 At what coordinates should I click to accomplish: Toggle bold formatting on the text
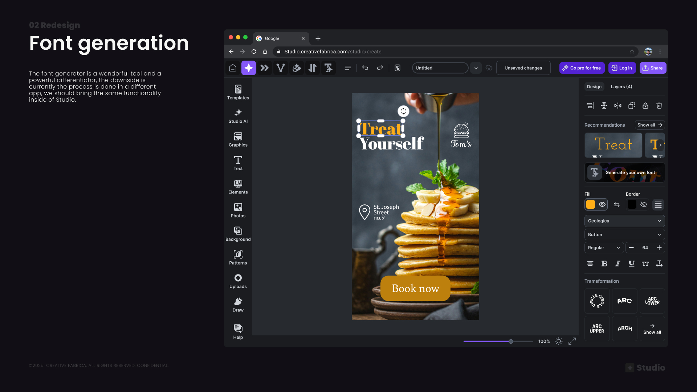tap(604, 264)
